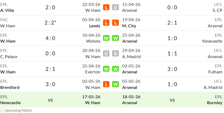Click the W badge for Arsenal 02-05-26
The width and height of the screenshot is (224, 113).
point(115,69)
